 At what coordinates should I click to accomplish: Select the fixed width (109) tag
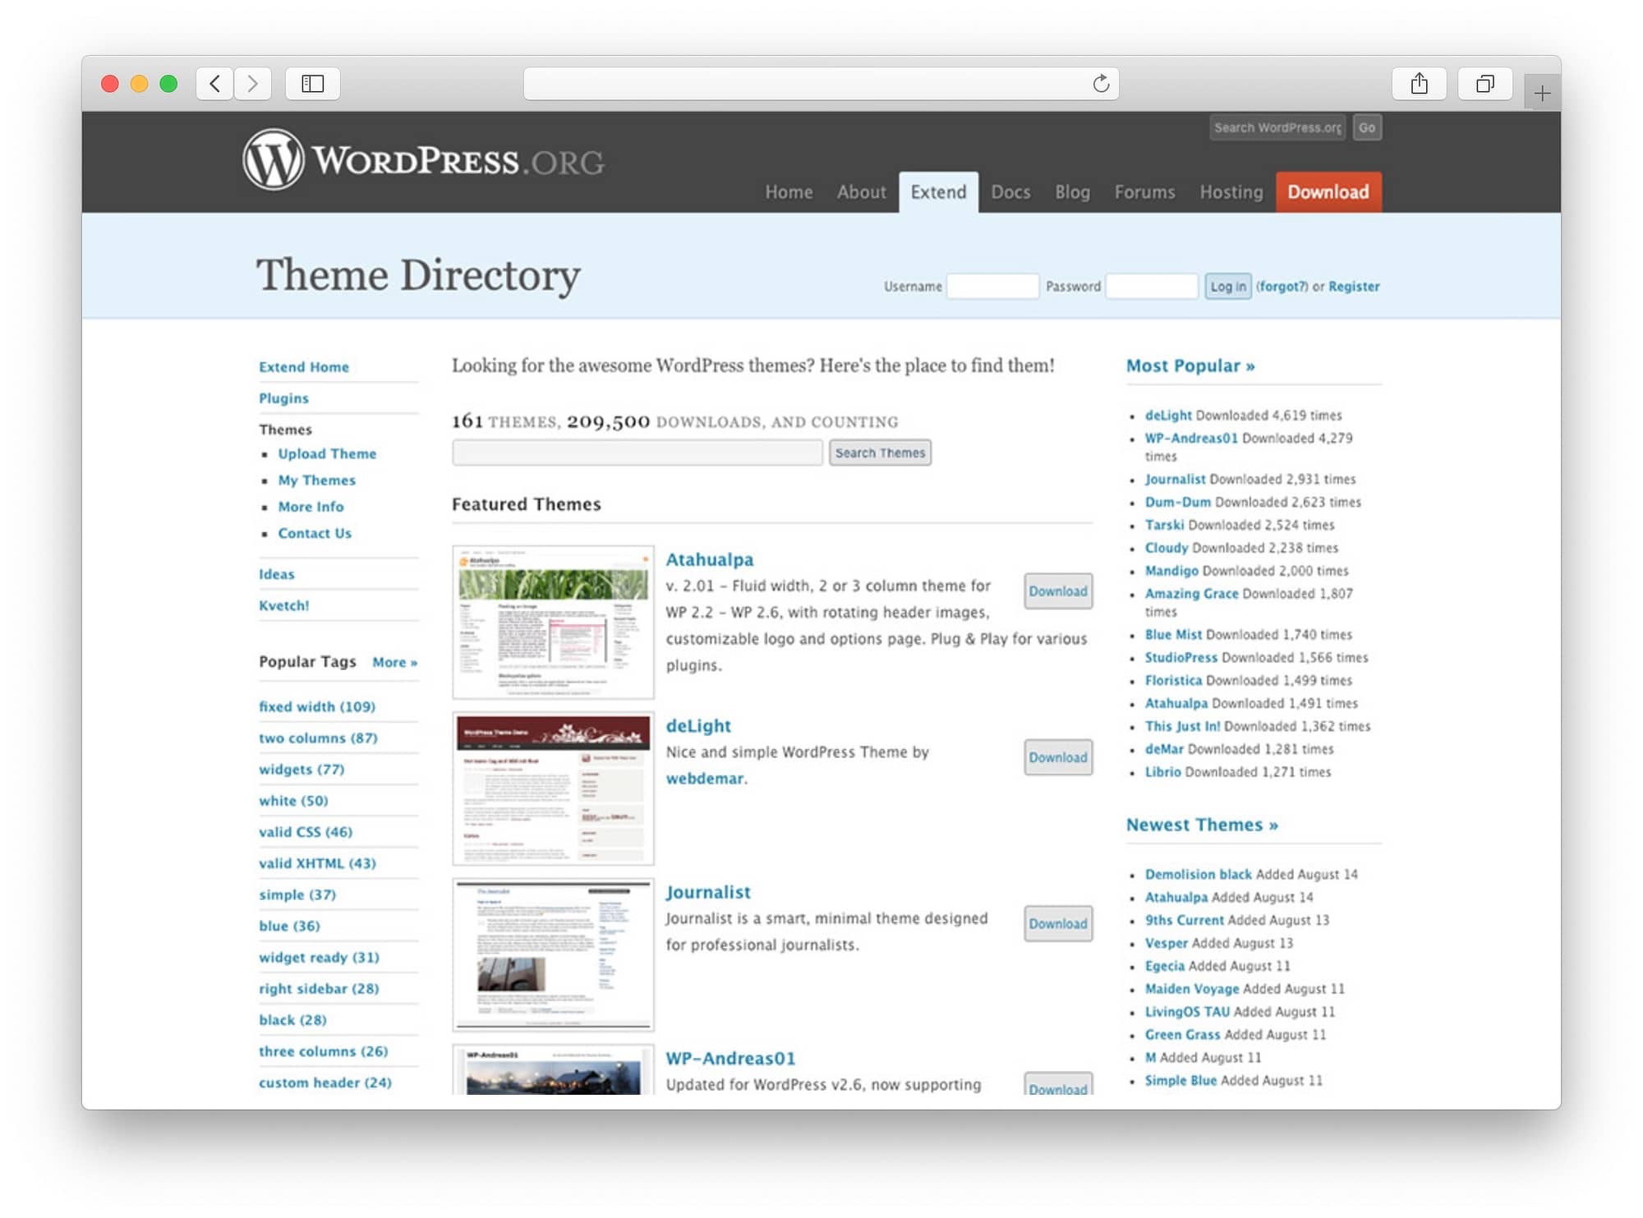[x=317, y=706]
